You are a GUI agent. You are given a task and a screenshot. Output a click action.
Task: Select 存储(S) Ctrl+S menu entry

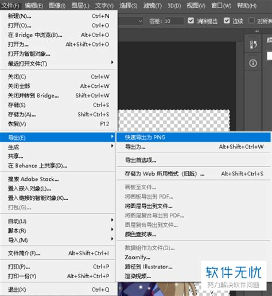[x=59, y=105]
